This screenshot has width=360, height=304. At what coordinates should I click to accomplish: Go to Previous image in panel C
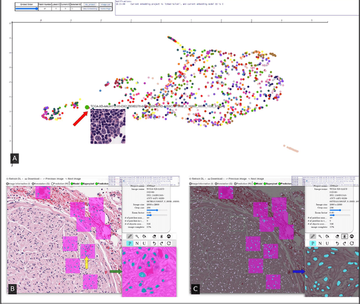236,179
